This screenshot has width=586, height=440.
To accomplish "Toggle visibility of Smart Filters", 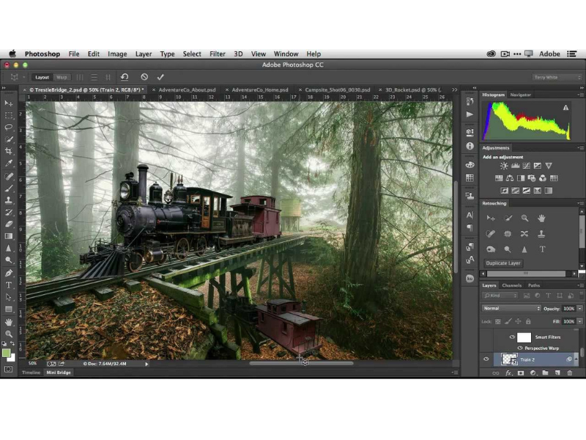I will tap(512, 337).
